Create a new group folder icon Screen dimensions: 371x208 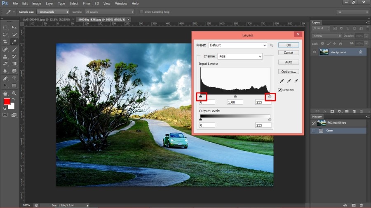[x=347, y=111]
